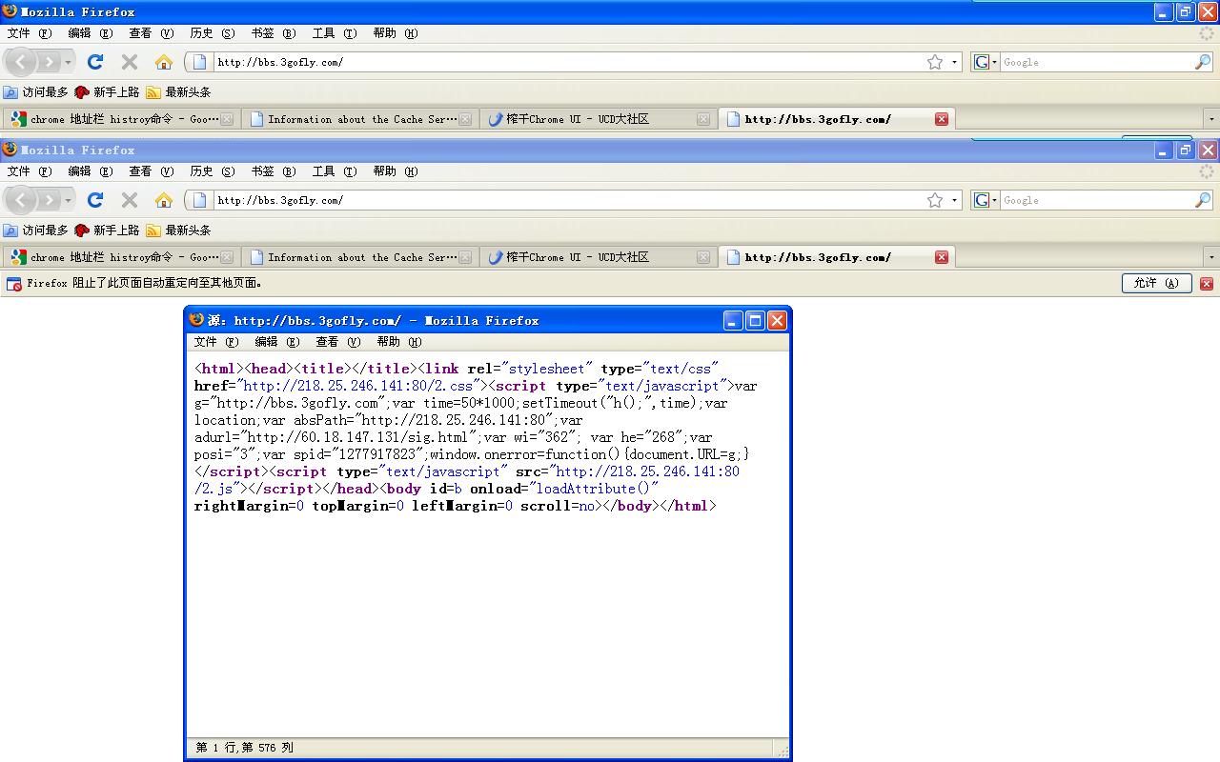Go Home in second Firefox window

pos(164,200)
